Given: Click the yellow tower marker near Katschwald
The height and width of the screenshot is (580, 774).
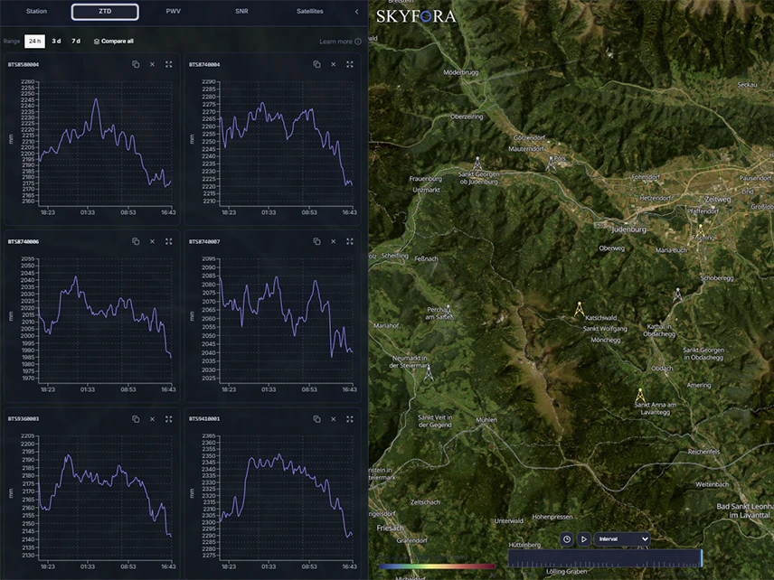Looking at the screenshot, I should click(x=579, y=309).
